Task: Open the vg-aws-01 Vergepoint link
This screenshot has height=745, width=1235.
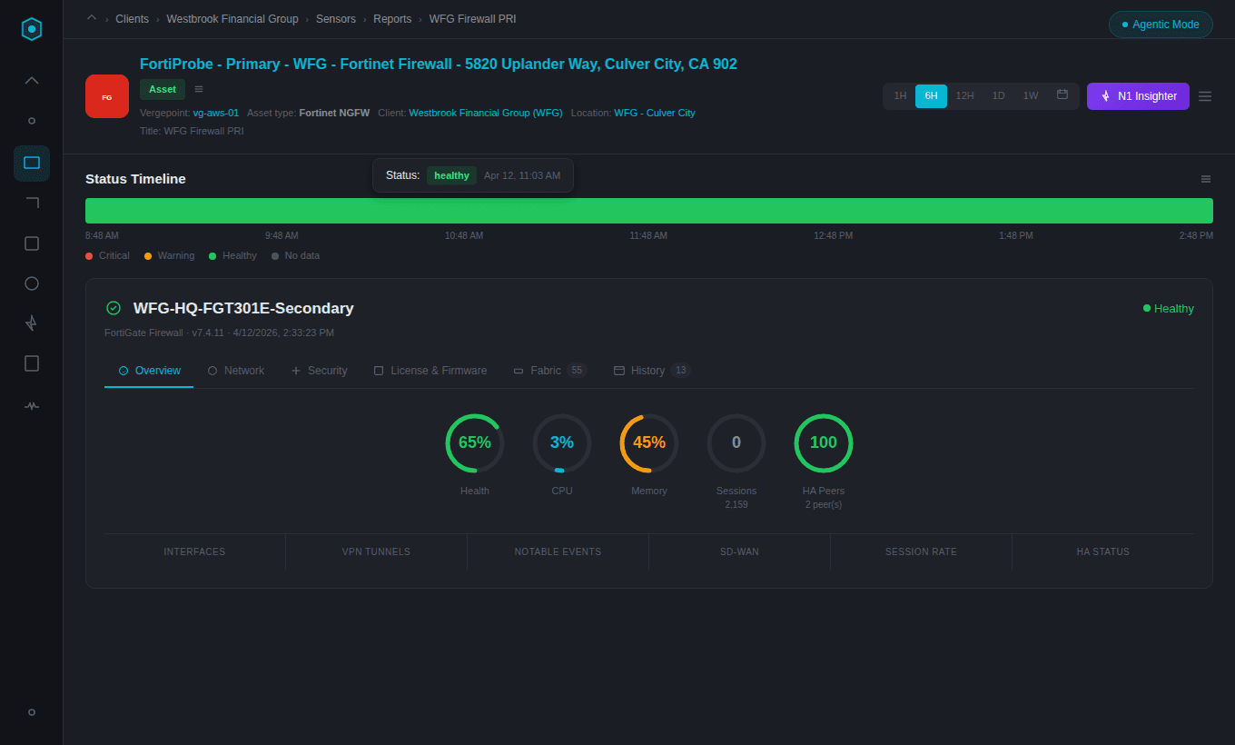Action: coord(216,113)
